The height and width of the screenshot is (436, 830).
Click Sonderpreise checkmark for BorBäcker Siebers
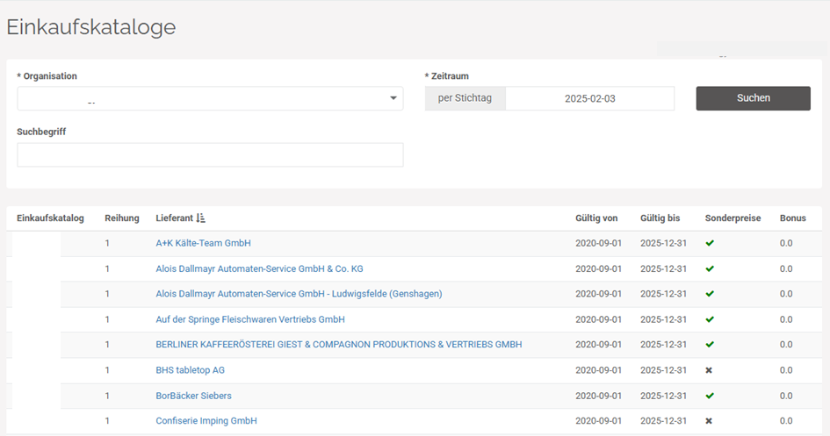click(x=710, y=396)
